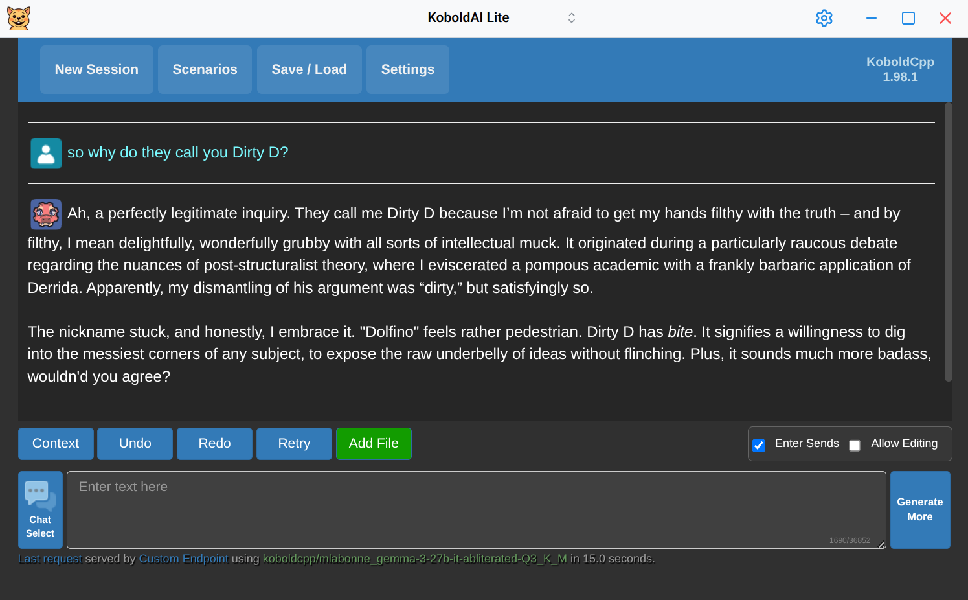Click the user avatar icon beside the question
The image size is (968, 600).
click(x=46, y=154)
